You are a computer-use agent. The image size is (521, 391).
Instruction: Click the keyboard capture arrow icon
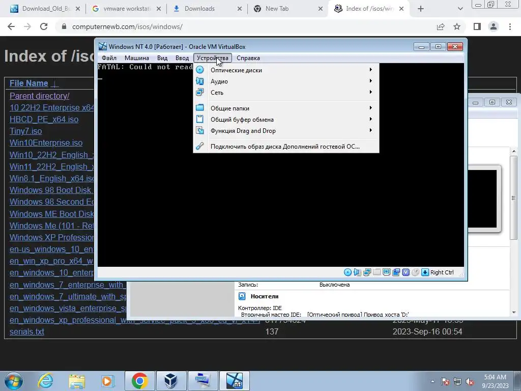pyautogui.click(x=425, y=272)
